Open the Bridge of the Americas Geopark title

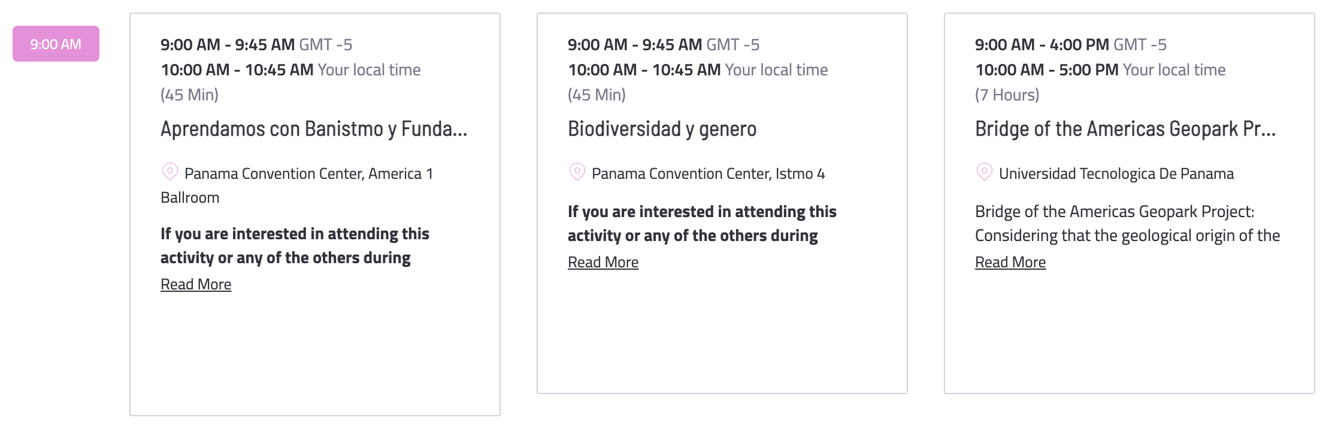click(1125, 129)
